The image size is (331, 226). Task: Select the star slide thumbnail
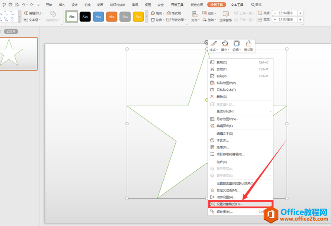(19, 54)
